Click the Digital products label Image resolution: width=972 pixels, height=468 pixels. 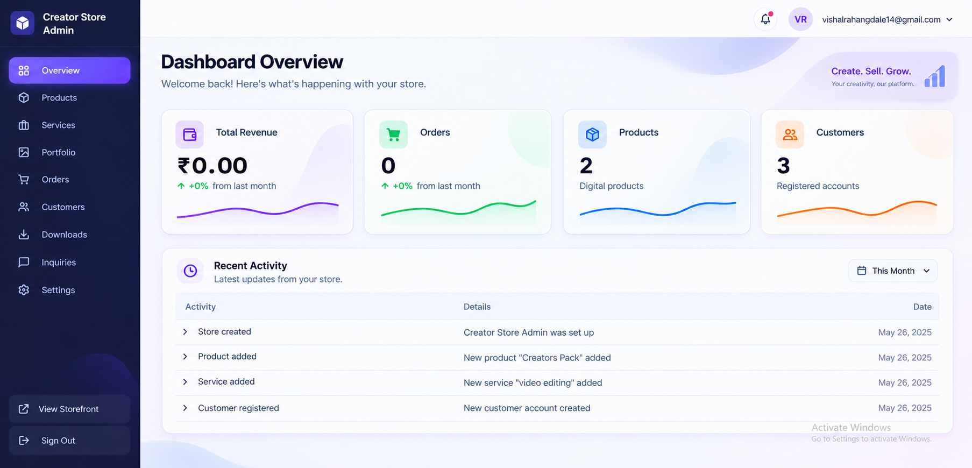611,186
